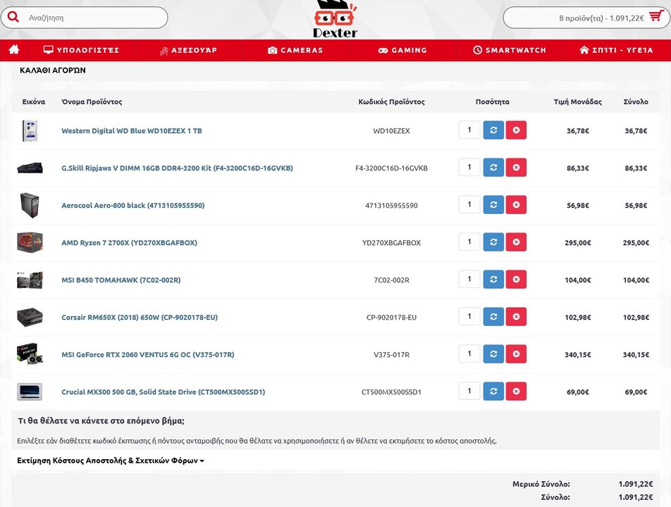This screenshot has height=507, width=671.
Task: Refresh quantity for AMD Ryzen 7 2700X
Action: (493, 242)
